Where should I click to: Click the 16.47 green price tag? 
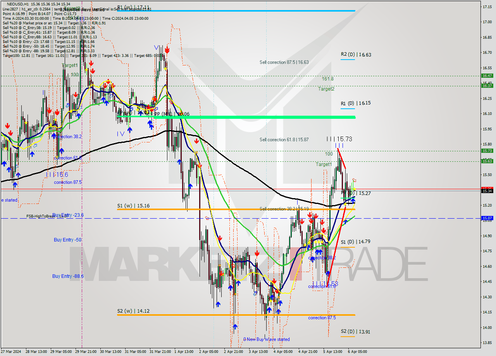click(x=487, y=76)
